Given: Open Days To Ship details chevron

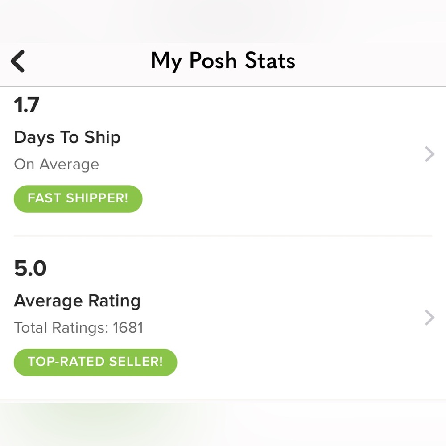Looking at the screenshot, I should click(x=429, y=154).
